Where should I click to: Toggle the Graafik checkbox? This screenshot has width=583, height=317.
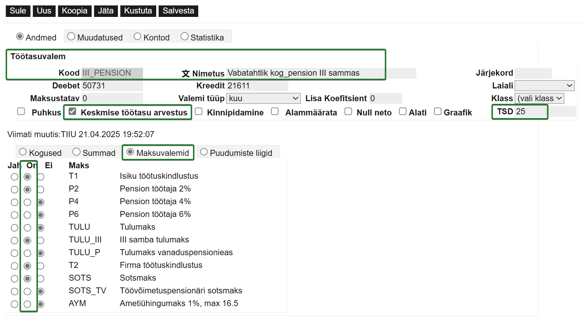point(437,112)
